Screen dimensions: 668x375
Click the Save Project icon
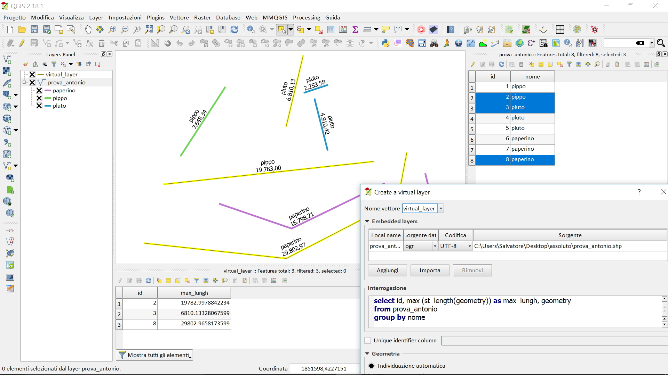coord(34,30)
